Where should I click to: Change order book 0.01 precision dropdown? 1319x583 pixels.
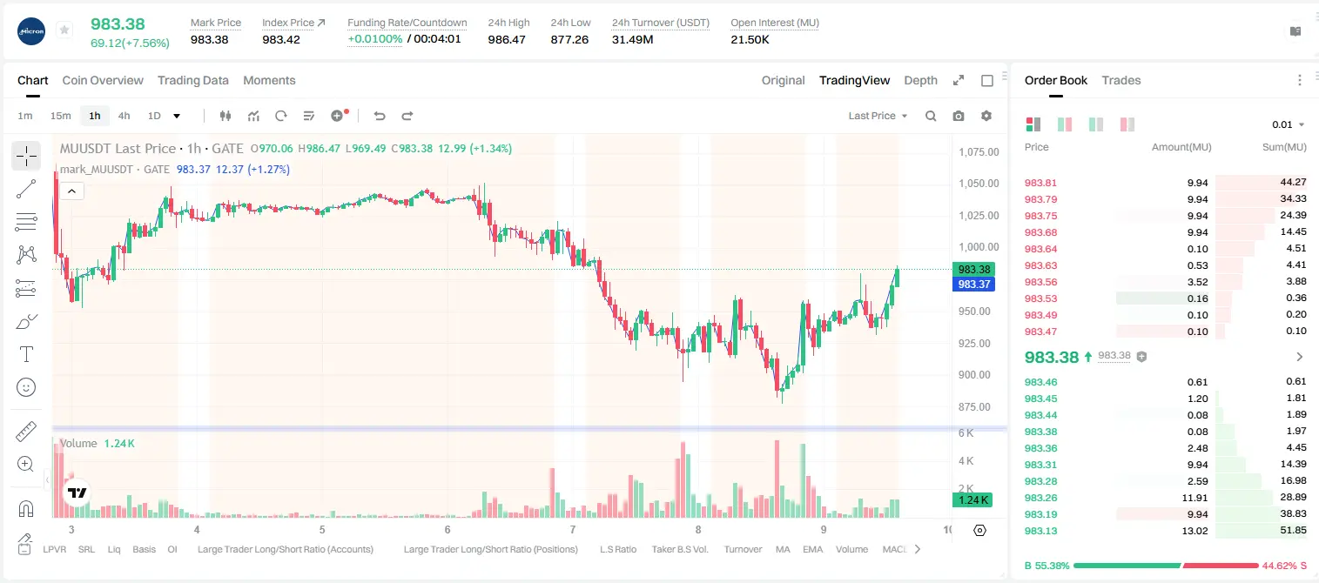click(1288, 124)
